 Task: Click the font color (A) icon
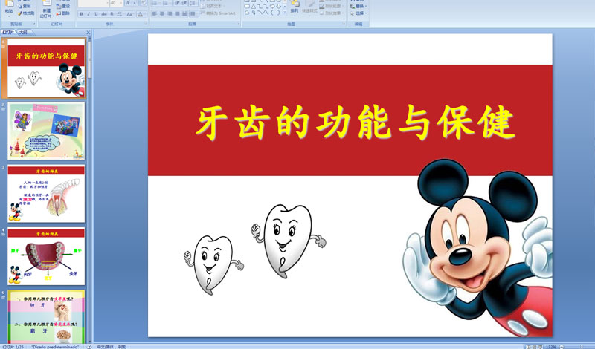coord(140,14)
